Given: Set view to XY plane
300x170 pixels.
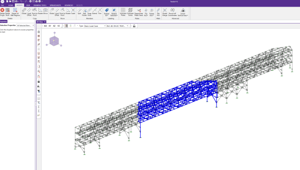Looking at the screenshot, I should 50,26.
